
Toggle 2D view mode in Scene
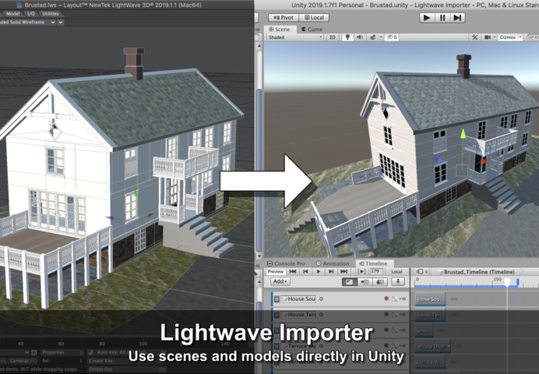tap(332, 37)
